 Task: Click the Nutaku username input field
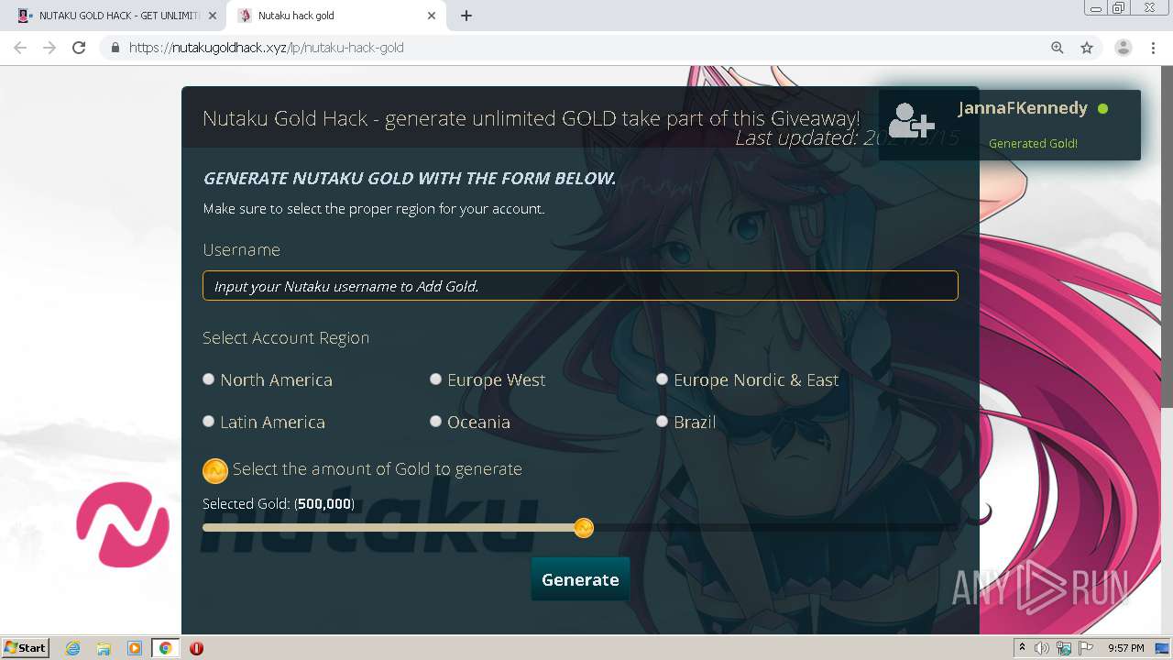pos(580,285)
